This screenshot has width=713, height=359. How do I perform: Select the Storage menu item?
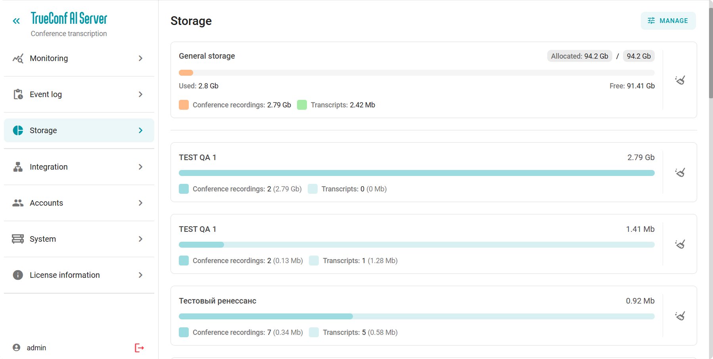tap(43, 130)
